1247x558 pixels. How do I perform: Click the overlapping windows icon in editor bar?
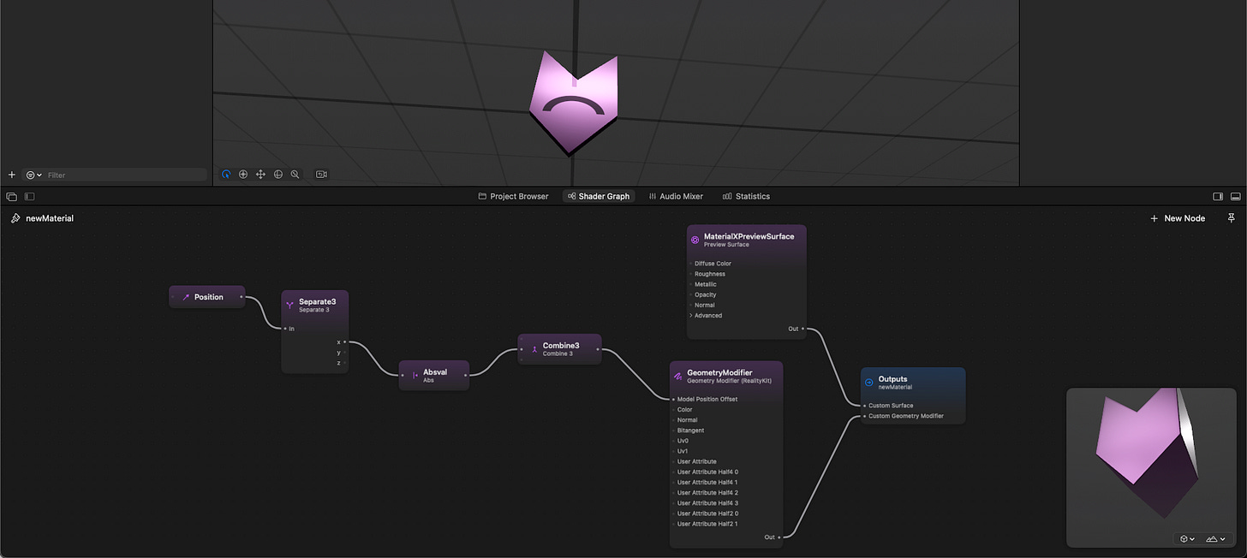[x=12, y=196]
